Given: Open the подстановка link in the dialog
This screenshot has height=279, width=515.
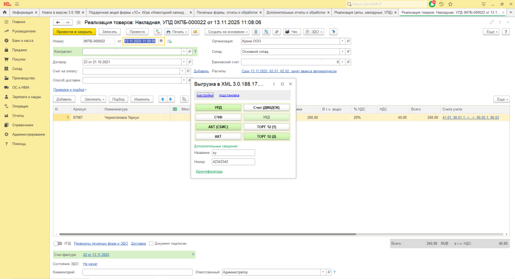Looking at the screenshot, I should tap(229, 95).
